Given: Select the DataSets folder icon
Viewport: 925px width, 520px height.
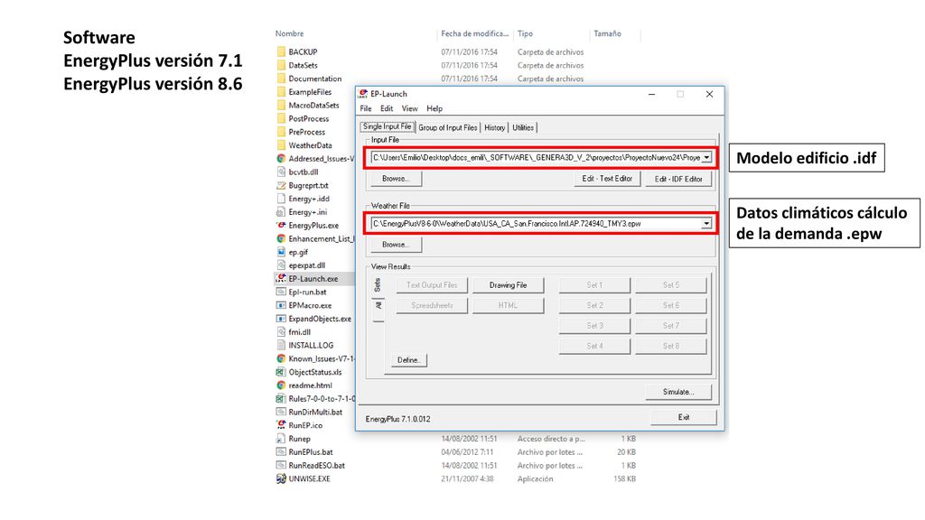Looking at the screenshot, I should (x=282, y=65).
